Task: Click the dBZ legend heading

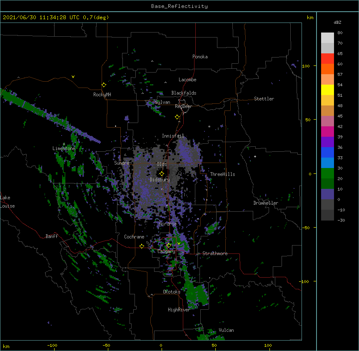Action: (x=337, y=22)
